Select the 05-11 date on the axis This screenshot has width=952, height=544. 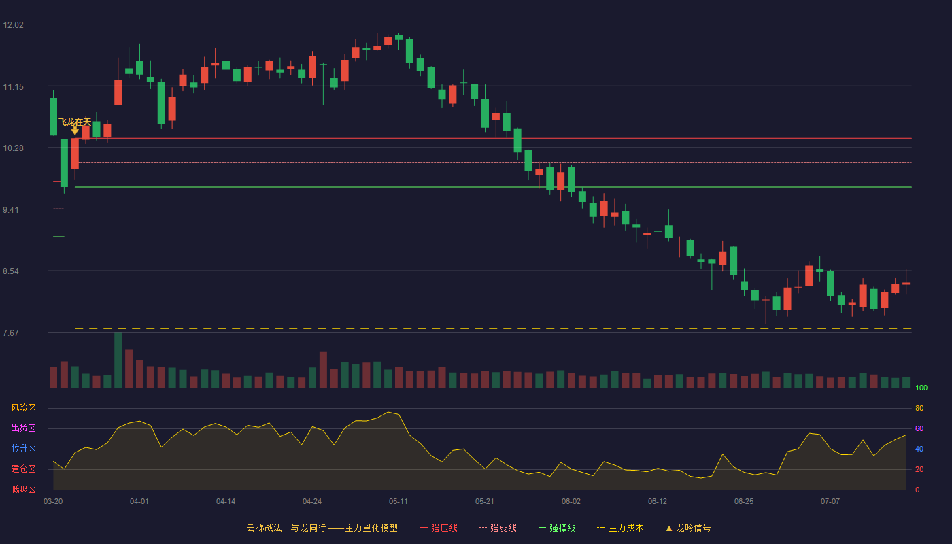pos(398,501)
